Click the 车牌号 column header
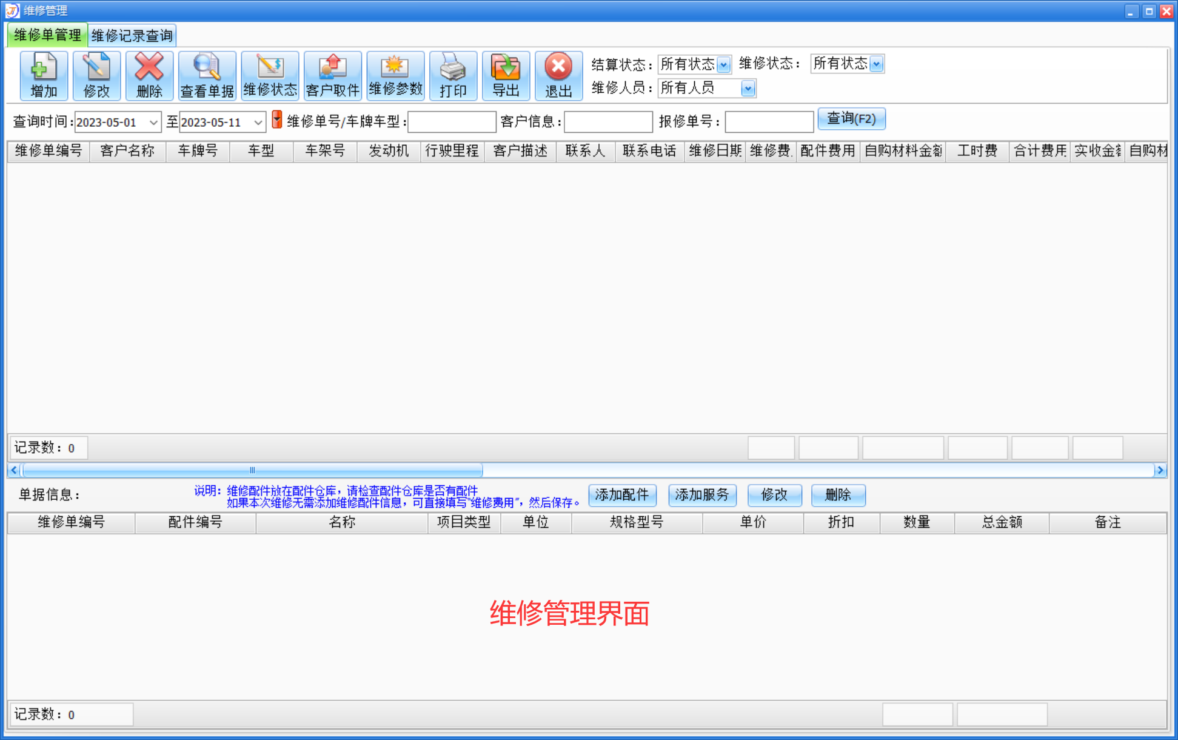The height and width of the screenshot is (740, 1178). tap(198, 151)
